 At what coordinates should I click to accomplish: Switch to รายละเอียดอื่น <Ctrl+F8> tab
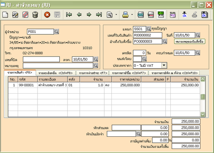tap(56, 73)
